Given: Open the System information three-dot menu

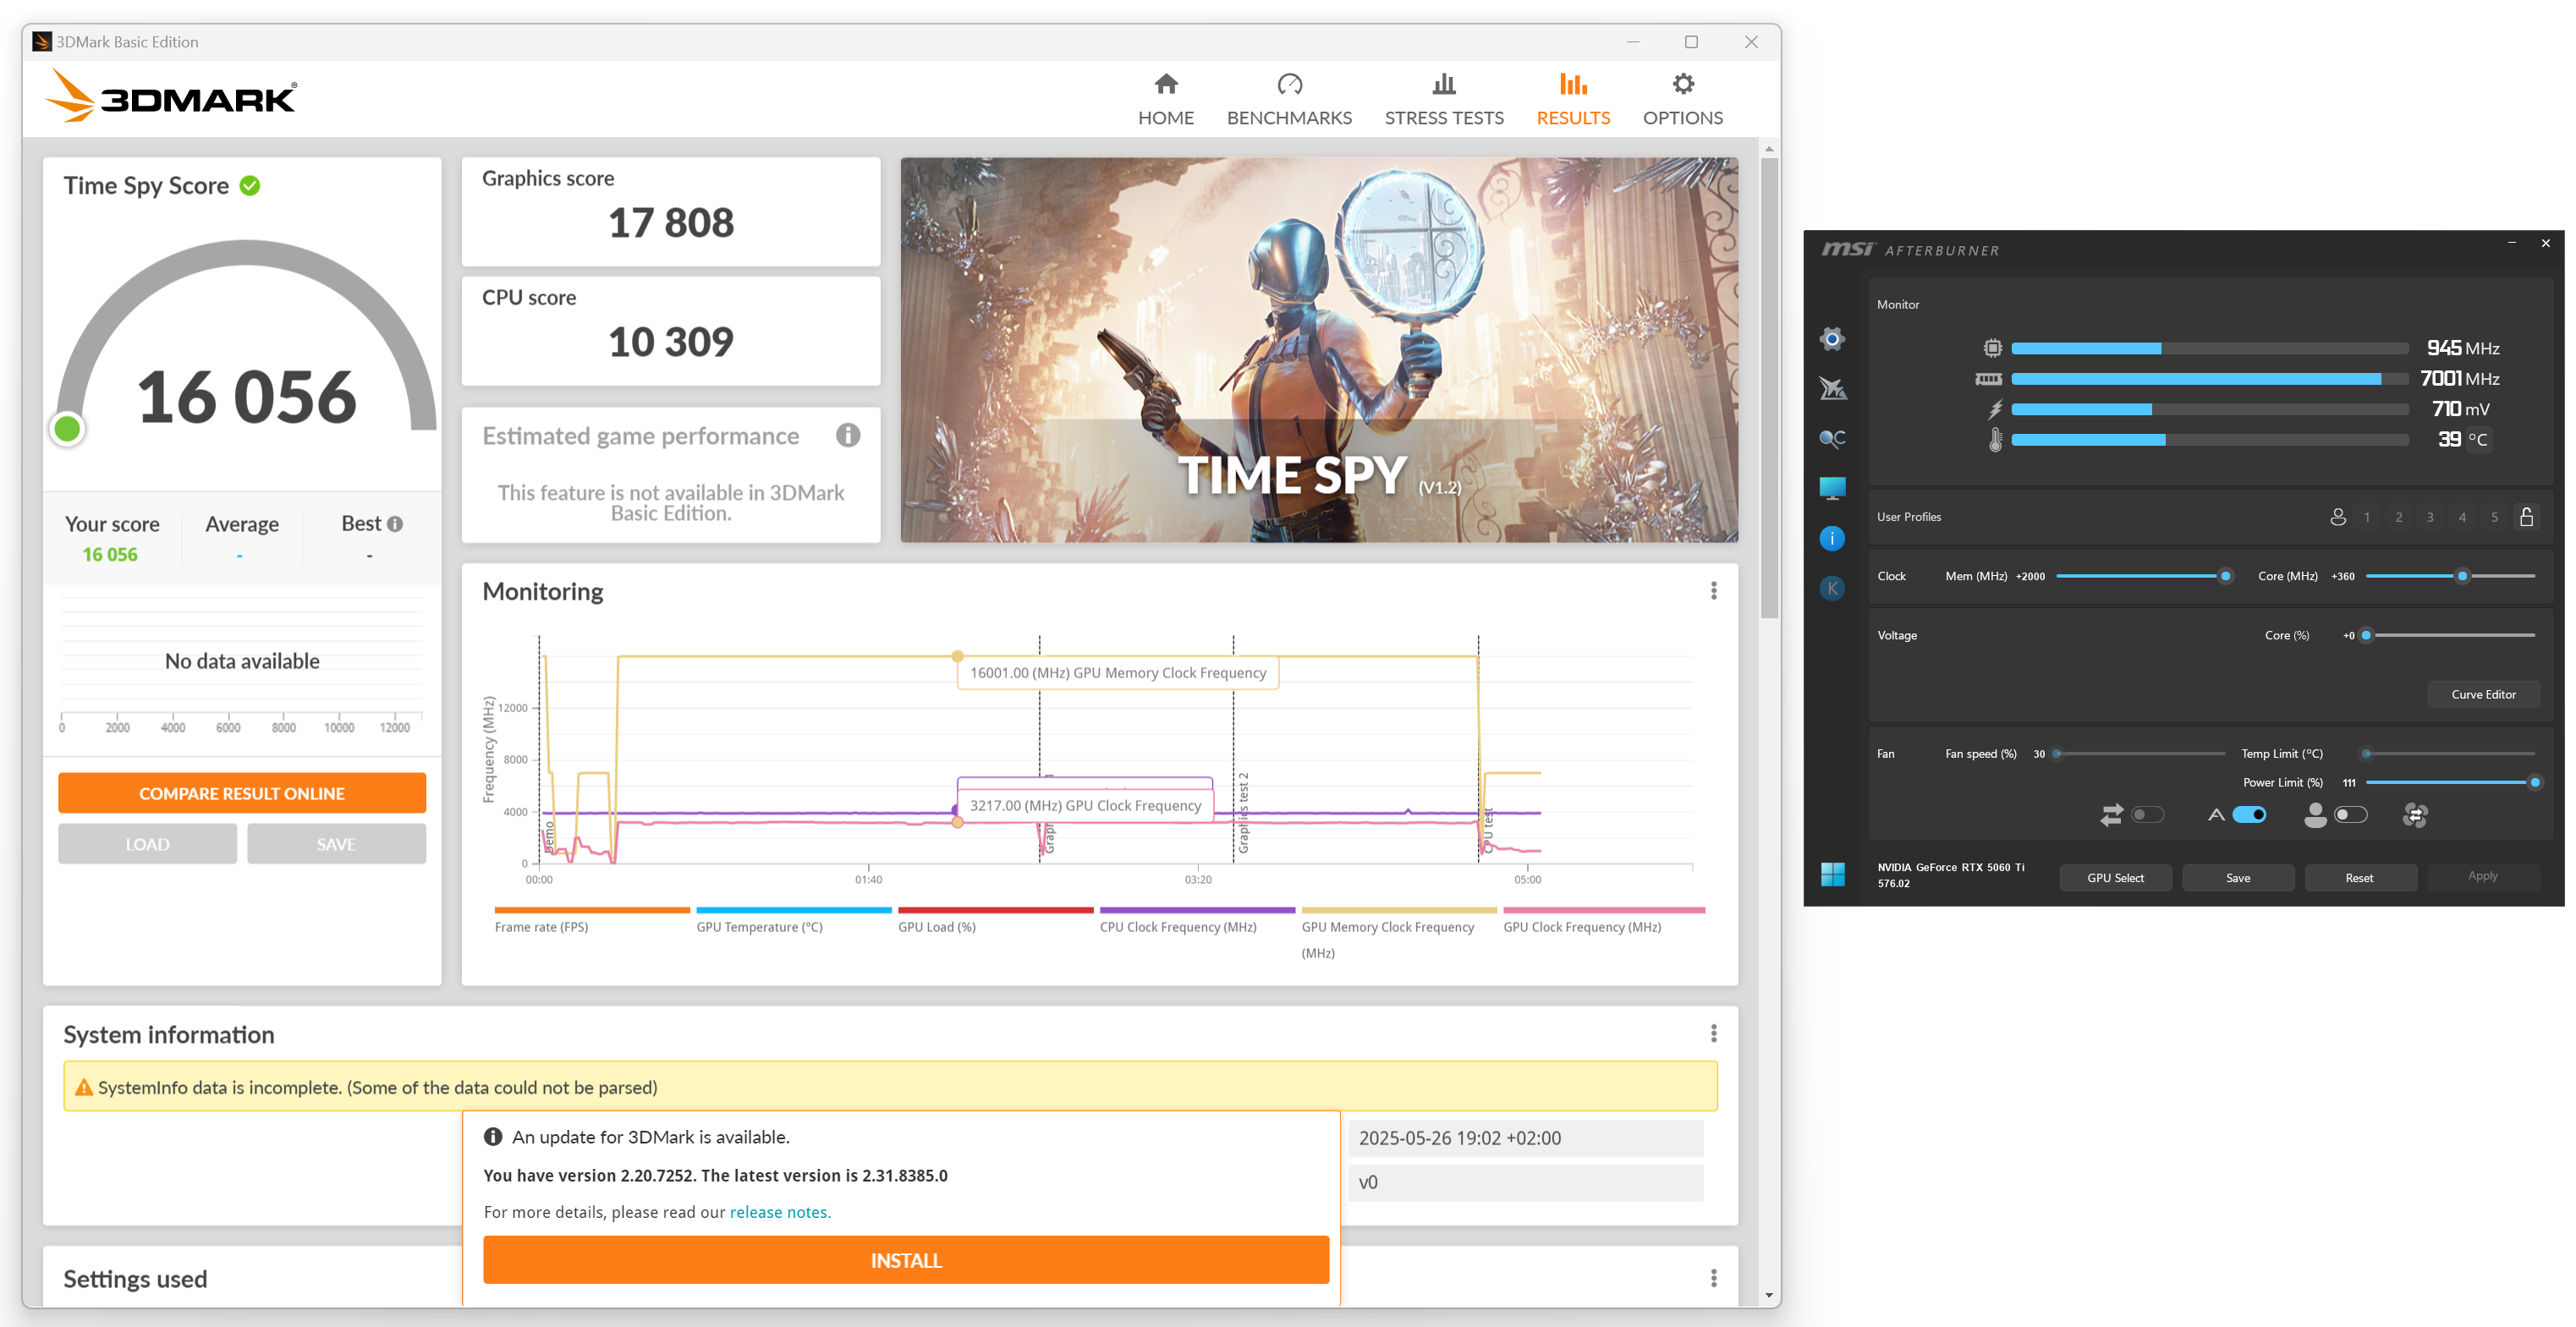Looking at the screenshot, I should pyautogui.click(x=1713, y=1033).
